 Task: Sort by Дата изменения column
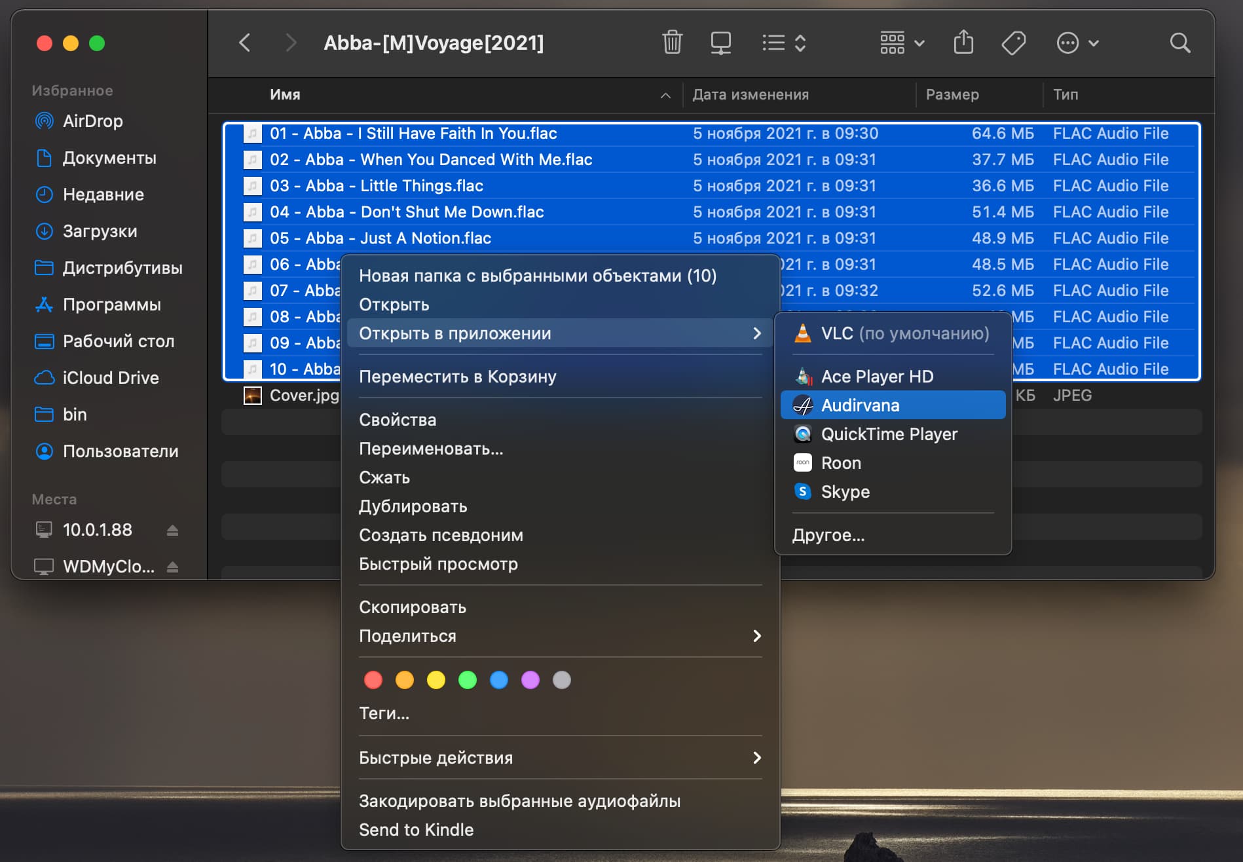click(751, 94)
